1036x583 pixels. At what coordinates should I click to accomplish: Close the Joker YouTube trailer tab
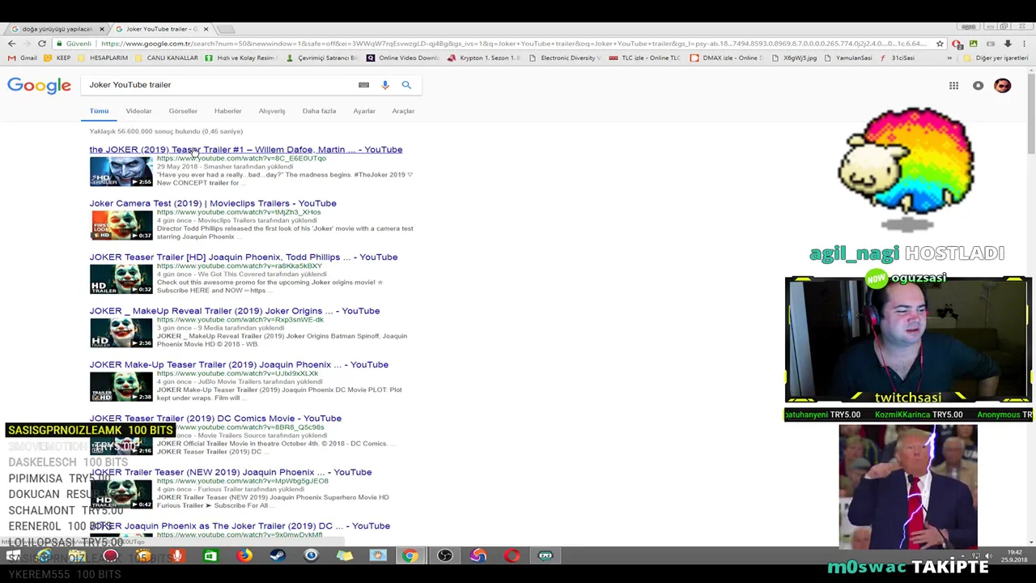[x=206, y=29]
